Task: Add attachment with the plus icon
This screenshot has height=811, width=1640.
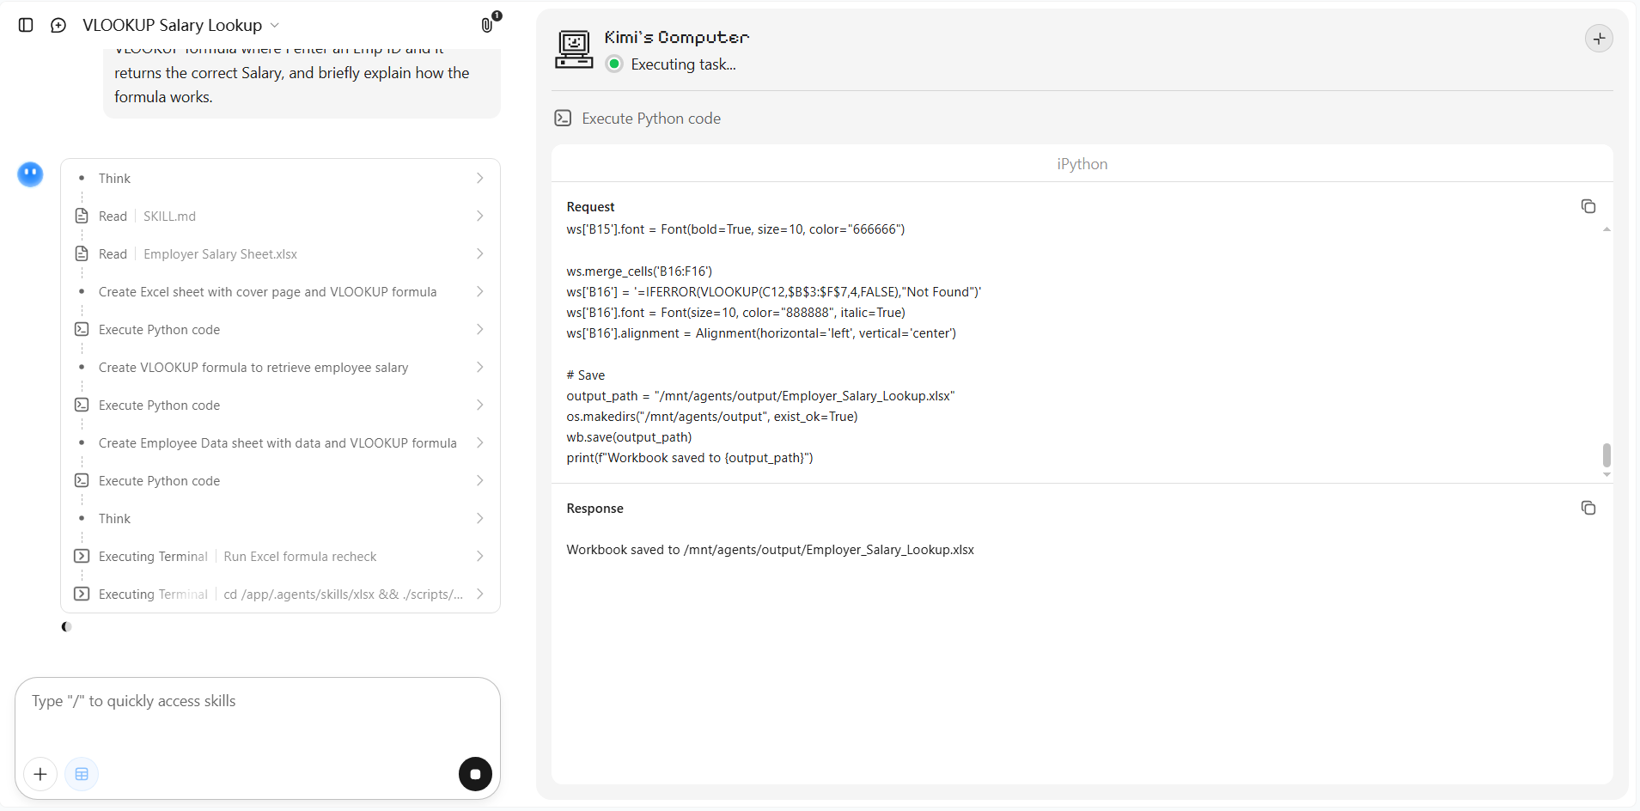Action: tap(40, 774)
